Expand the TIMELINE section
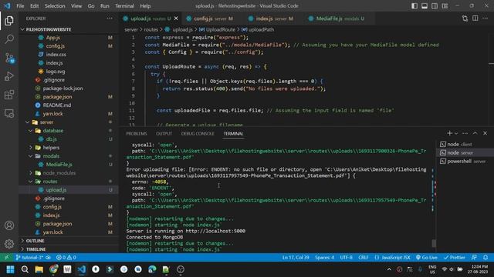 tap(69, 249)
